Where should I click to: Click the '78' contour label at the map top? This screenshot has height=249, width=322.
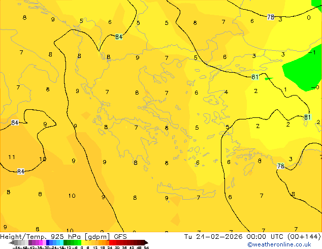coord(271,17)
